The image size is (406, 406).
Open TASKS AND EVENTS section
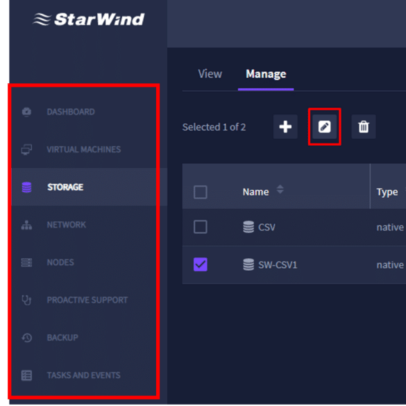(84, 375)
